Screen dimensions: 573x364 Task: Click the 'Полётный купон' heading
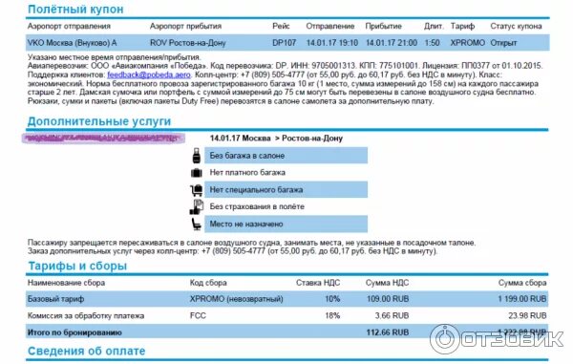coord(75,10)
